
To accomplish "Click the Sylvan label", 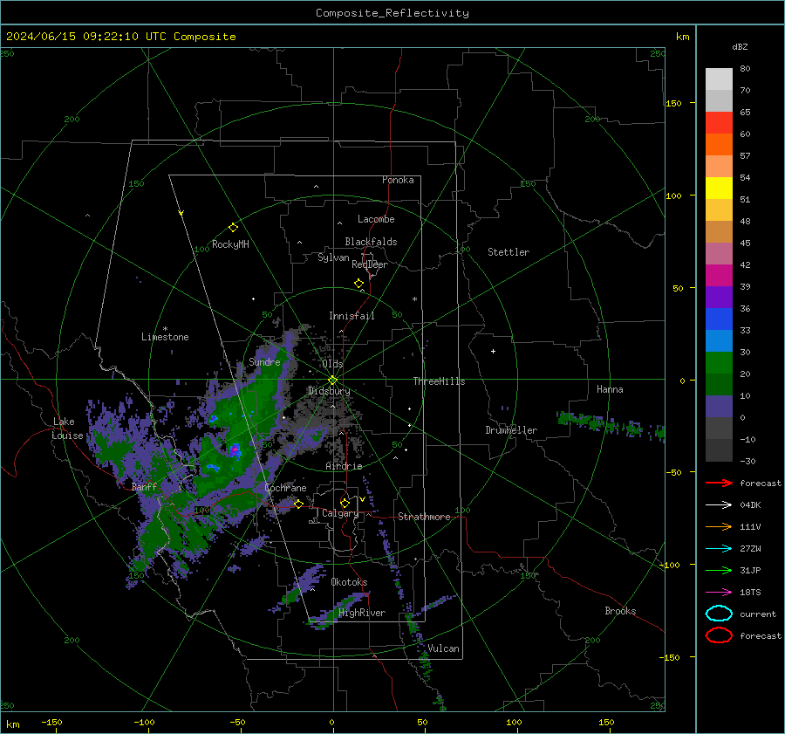I will point(333,257).
